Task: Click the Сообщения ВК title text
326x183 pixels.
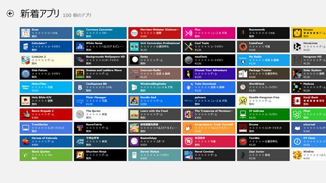Action: click(96, 84)
